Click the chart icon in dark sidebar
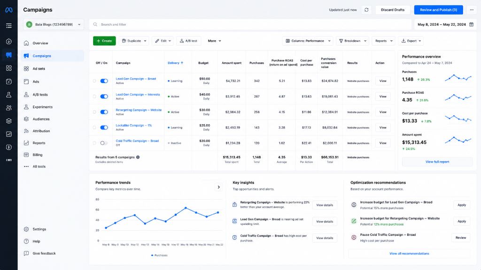Image resolution: width=481 pixels, height=270 pixels. [9, 134]
